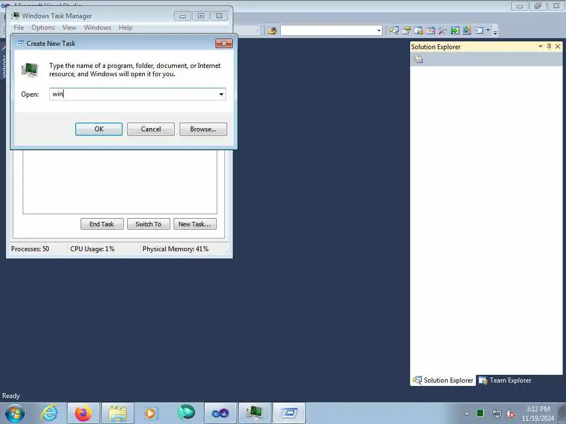This screenshot has height=424, width=566.
Task: Click New Task... in Task Manager
Action: [195, 224]
